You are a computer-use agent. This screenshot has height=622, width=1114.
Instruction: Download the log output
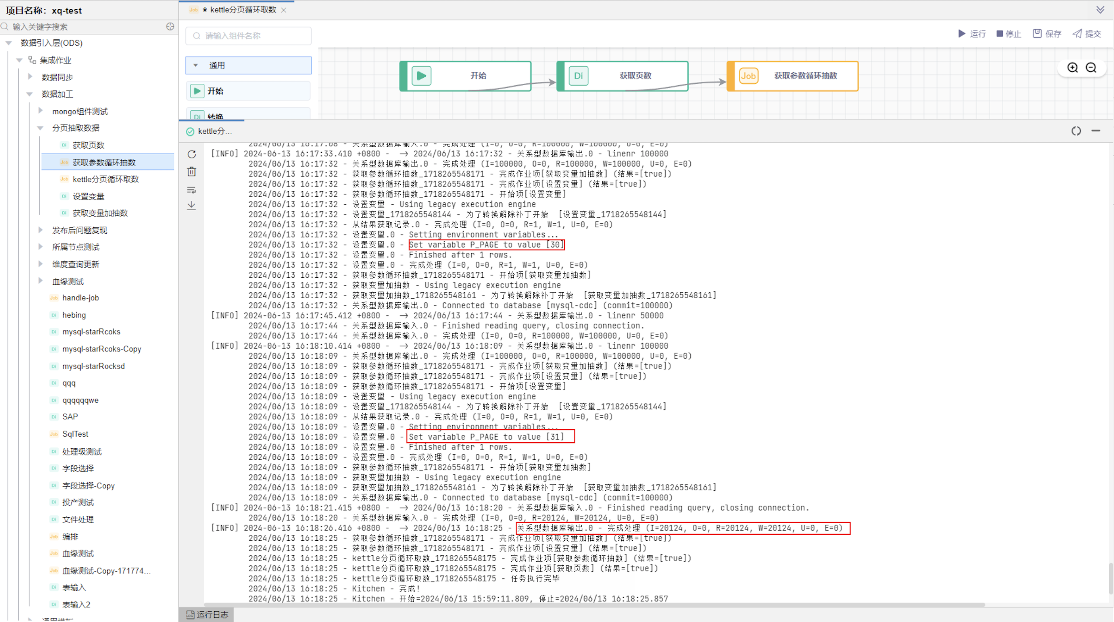[192, 205]
